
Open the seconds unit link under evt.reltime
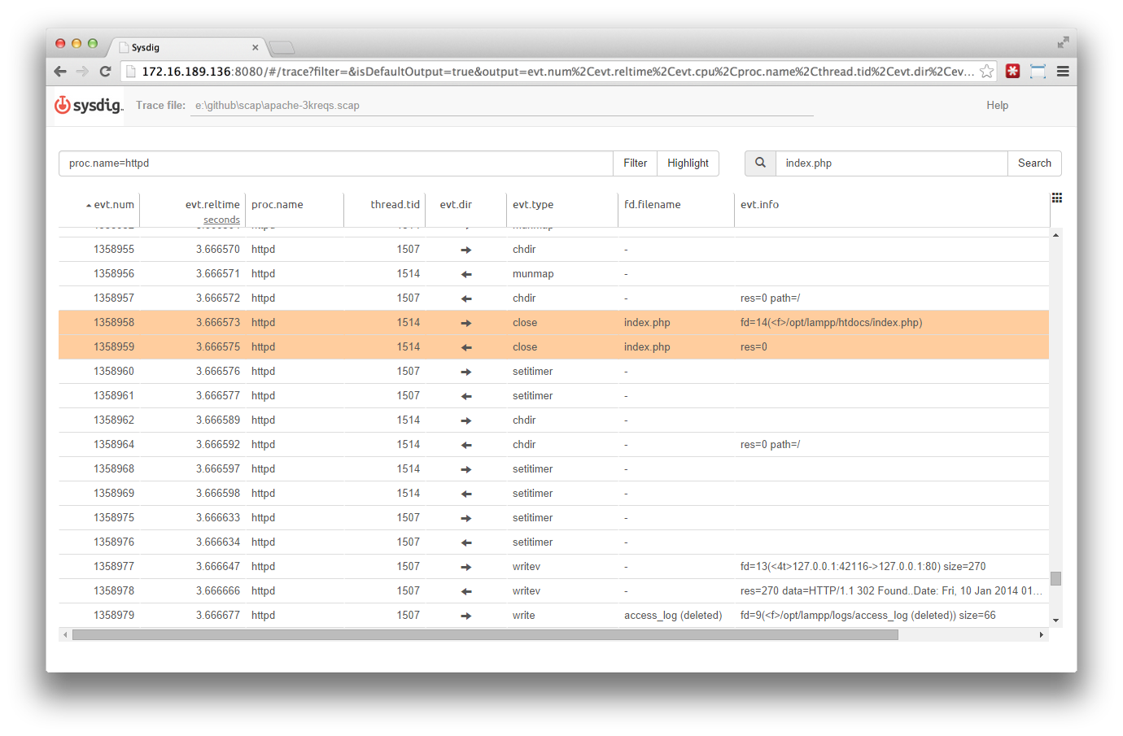click(x=221, y=220)
